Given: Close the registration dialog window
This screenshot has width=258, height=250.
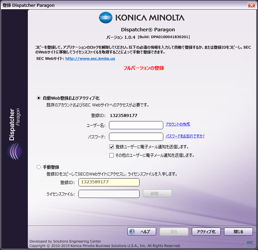Looking at the screenshot, I should [x=252, y=5].
